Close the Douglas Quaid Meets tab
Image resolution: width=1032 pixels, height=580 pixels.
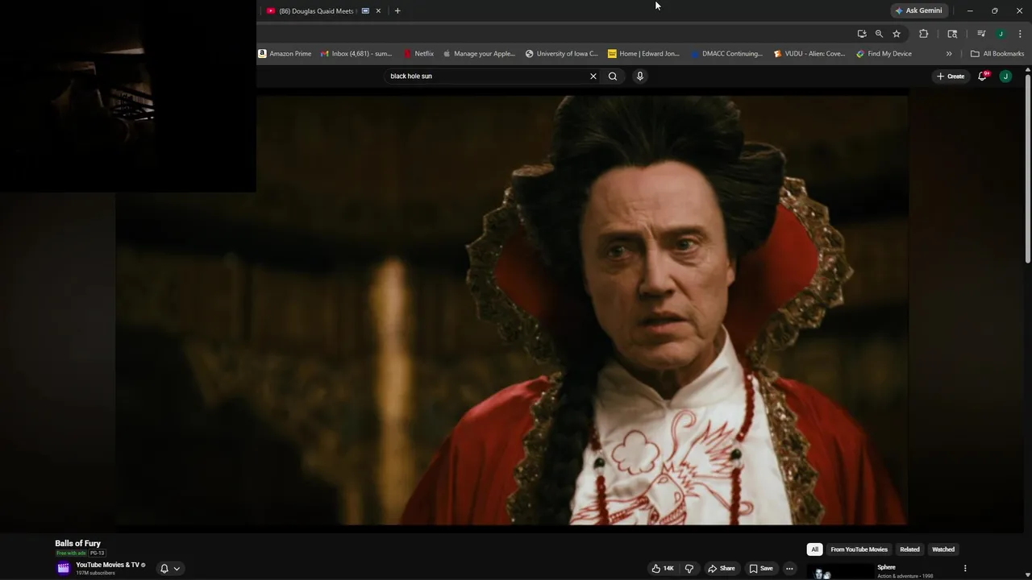click(378, 10)
